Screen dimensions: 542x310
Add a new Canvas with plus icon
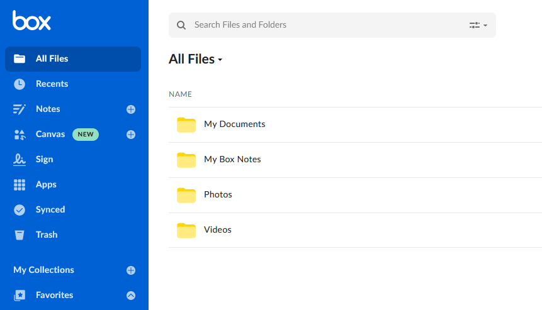tap(131, 135)
